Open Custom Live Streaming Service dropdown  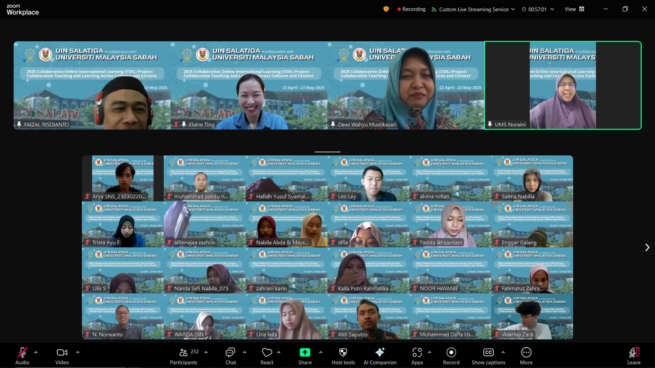[473, 9]
